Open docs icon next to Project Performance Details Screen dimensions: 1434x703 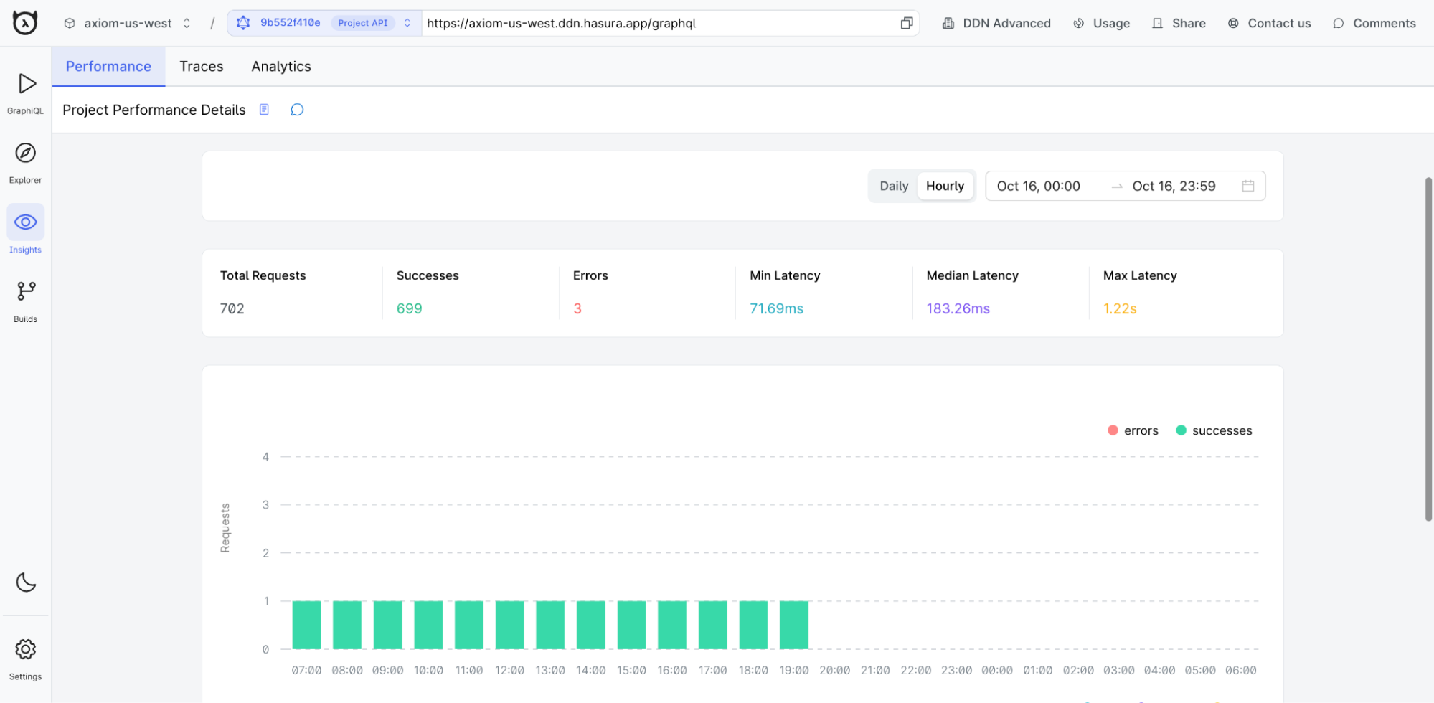tap(264, 110)
